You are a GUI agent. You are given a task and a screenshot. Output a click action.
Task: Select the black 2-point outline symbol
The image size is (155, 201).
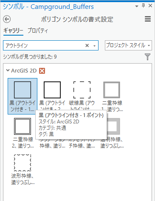52,96
